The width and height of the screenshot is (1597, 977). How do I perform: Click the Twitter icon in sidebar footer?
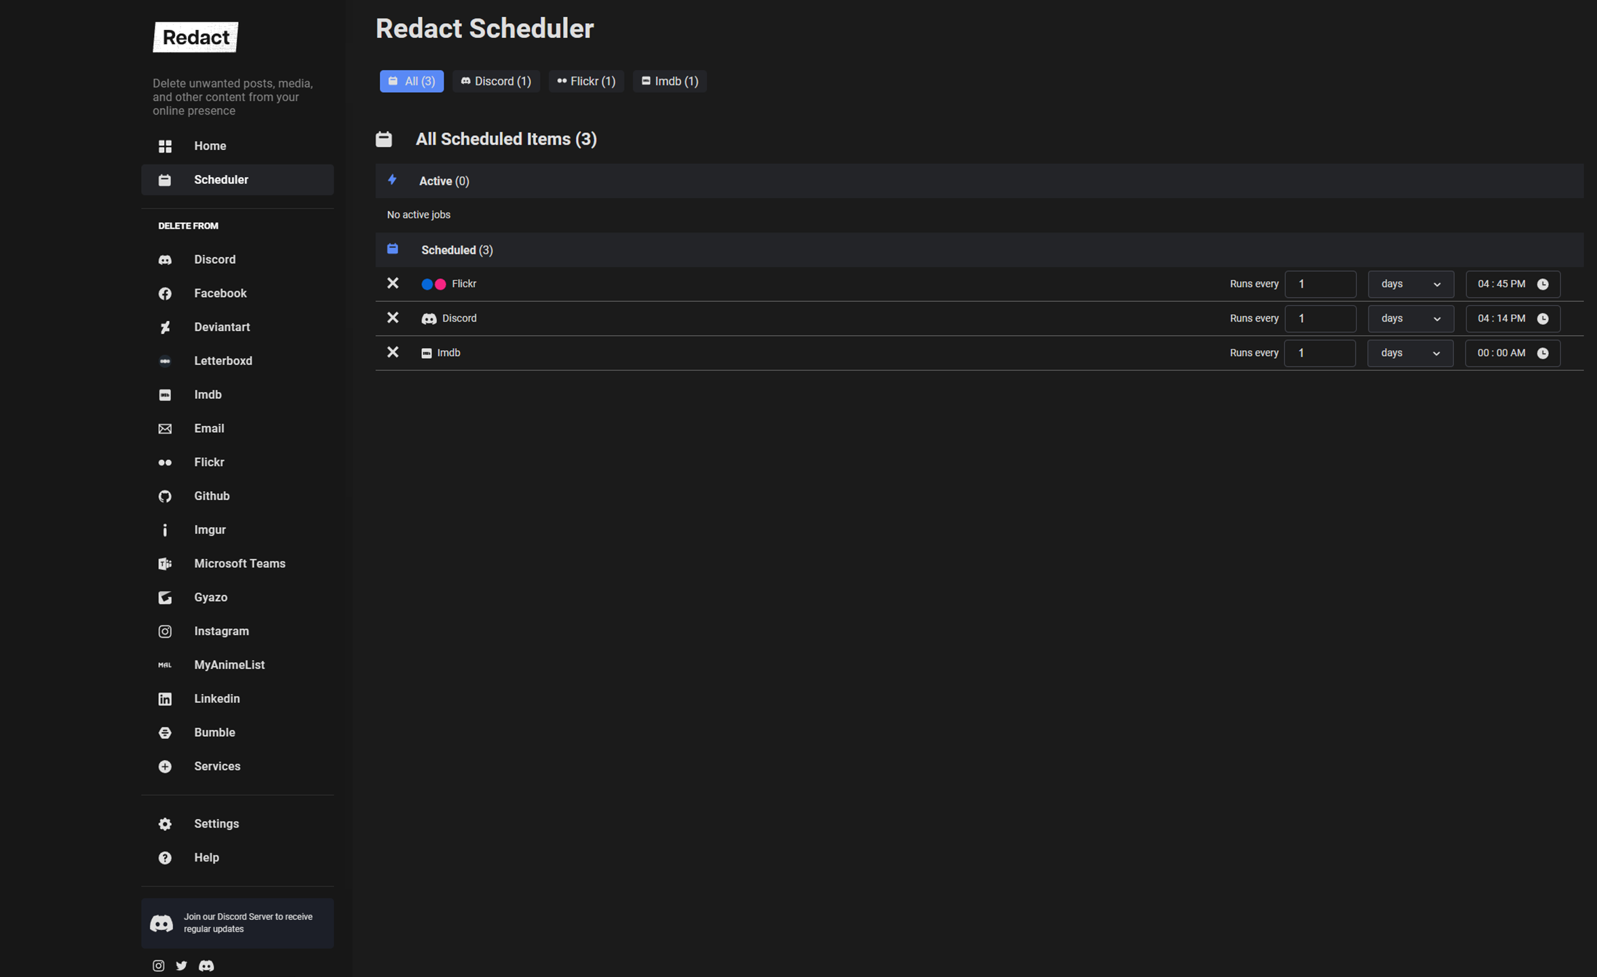coord(181,965)
